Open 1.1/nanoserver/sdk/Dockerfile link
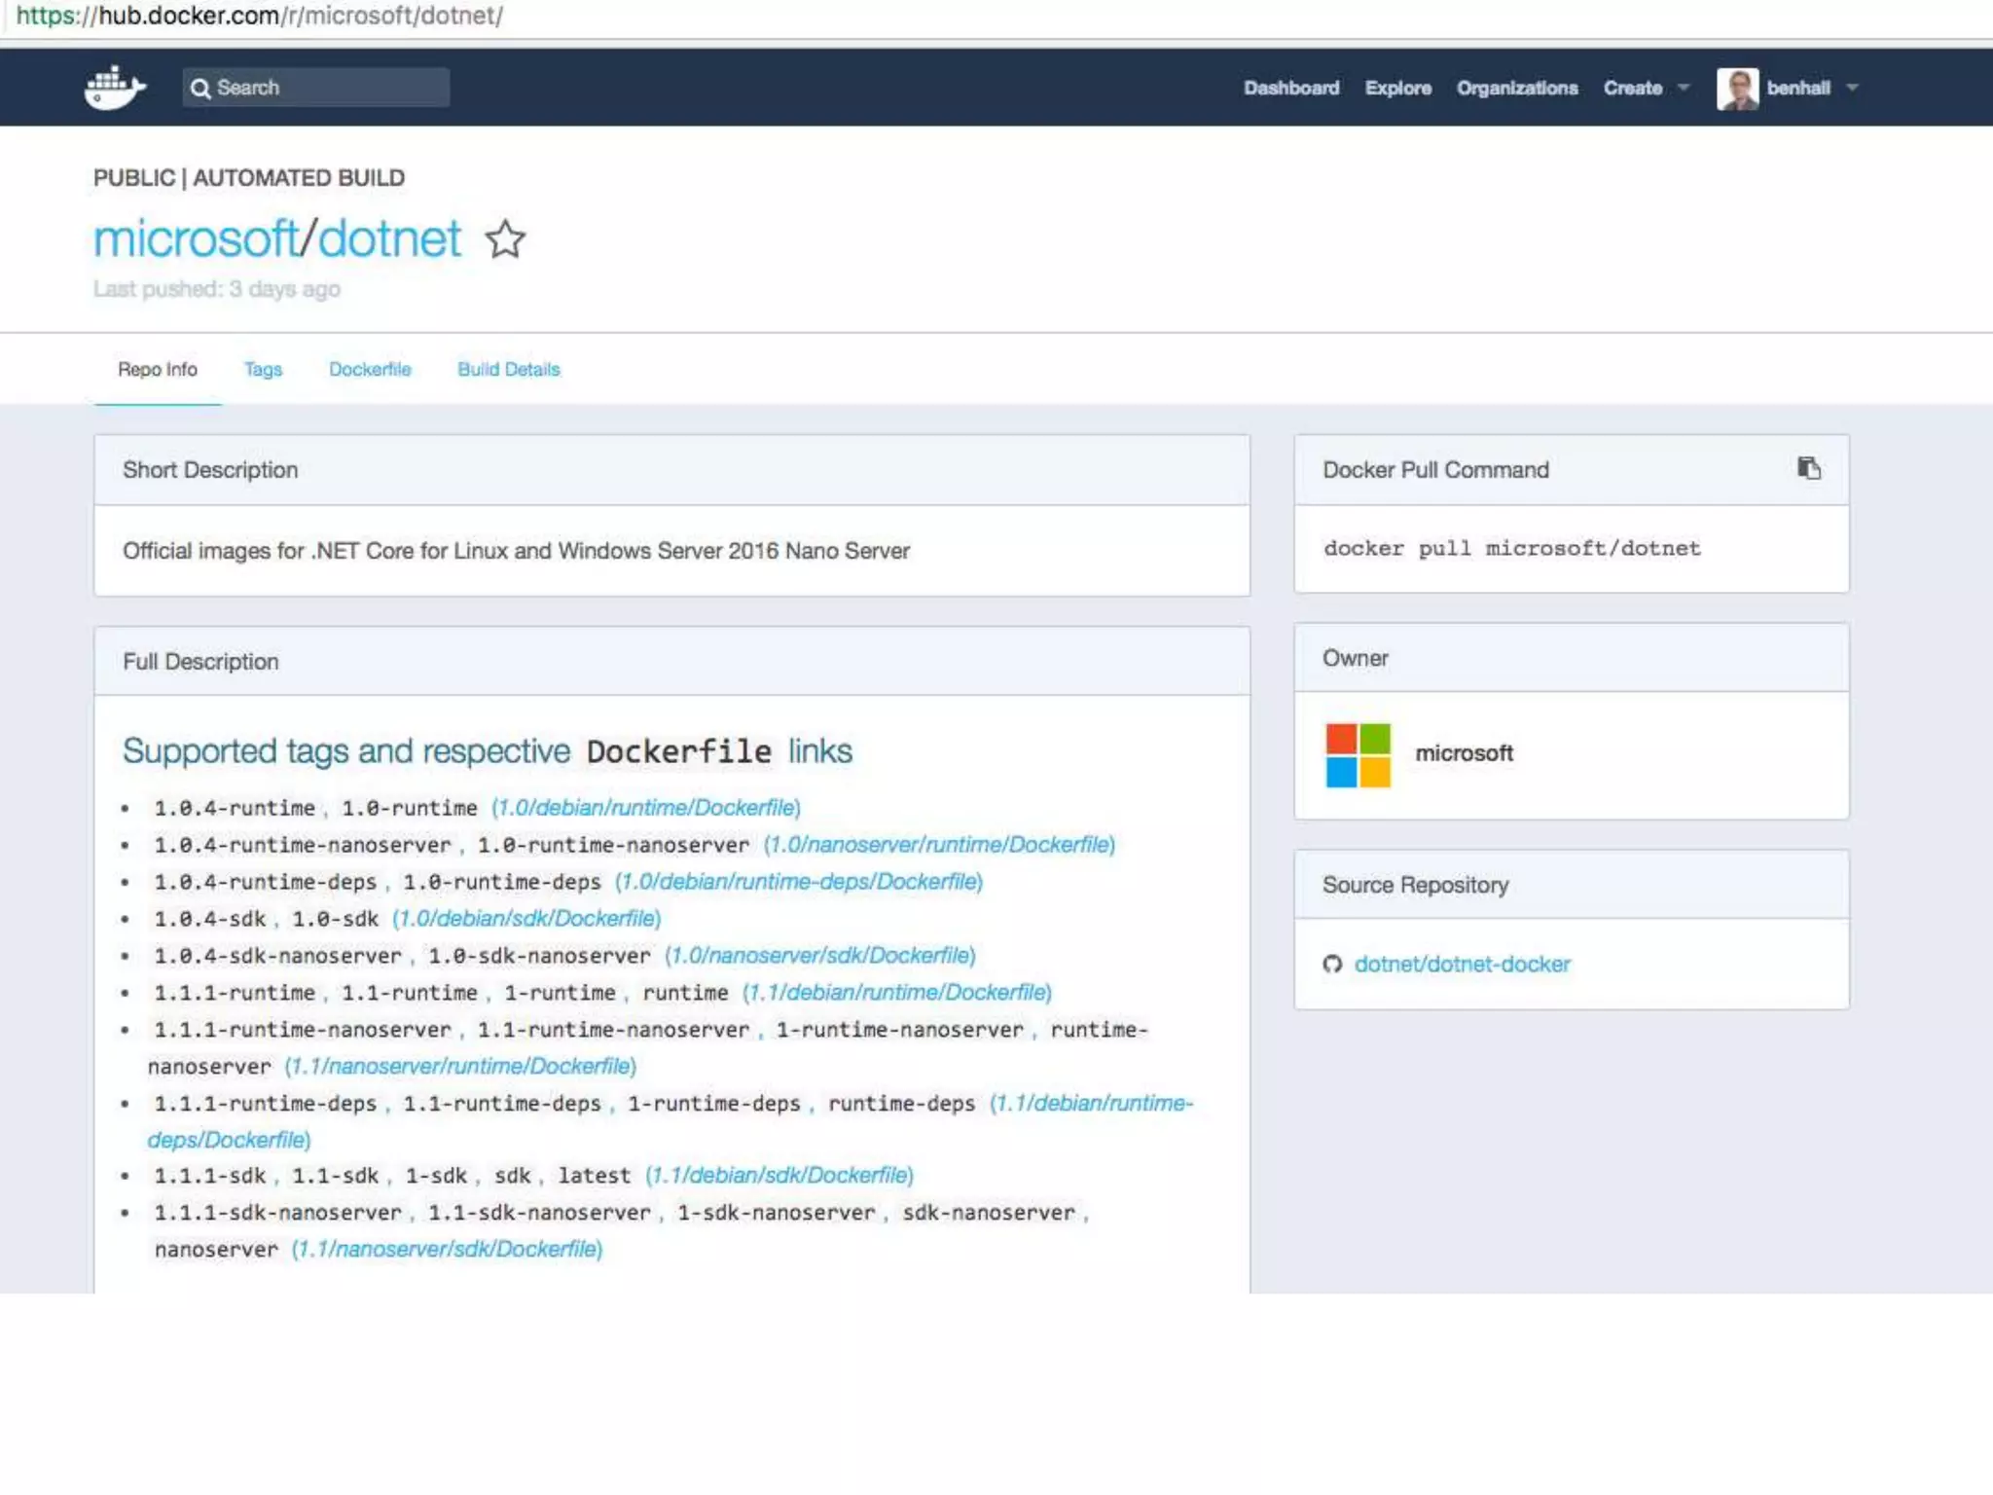This screenshot has width=1993, height=1495. click(447, 1249)
